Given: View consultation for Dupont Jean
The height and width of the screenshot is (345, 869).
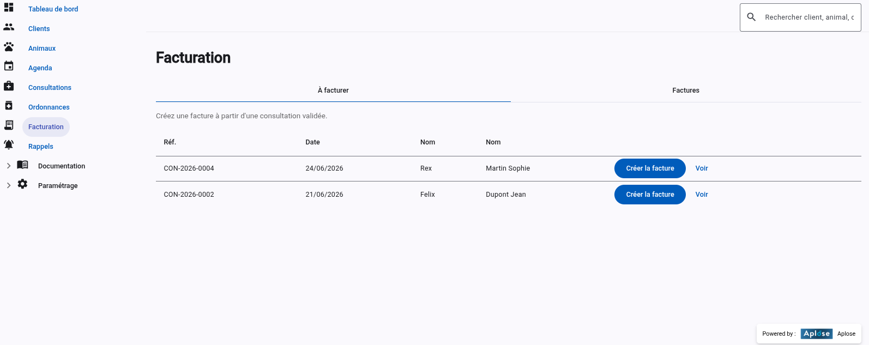Looking at the screenshot, I should tap(702, 195).
